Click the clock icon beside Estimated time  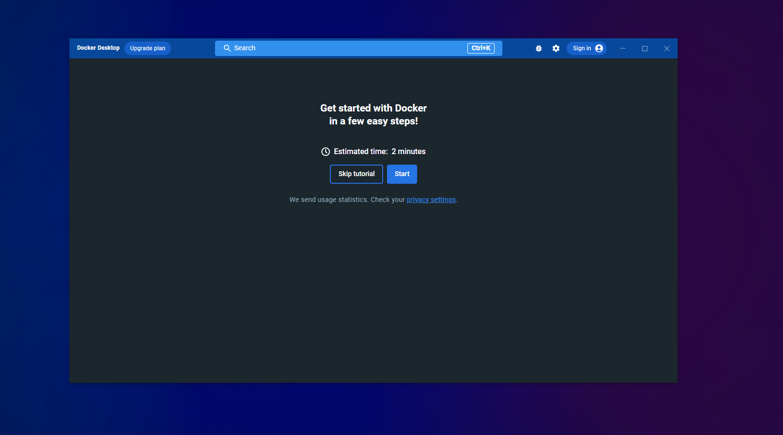pyautogui.click(x=325, y=151)
